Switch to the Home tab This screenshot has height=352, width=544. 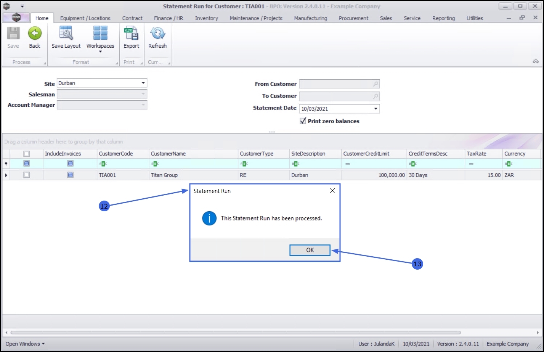click(42, 18)
